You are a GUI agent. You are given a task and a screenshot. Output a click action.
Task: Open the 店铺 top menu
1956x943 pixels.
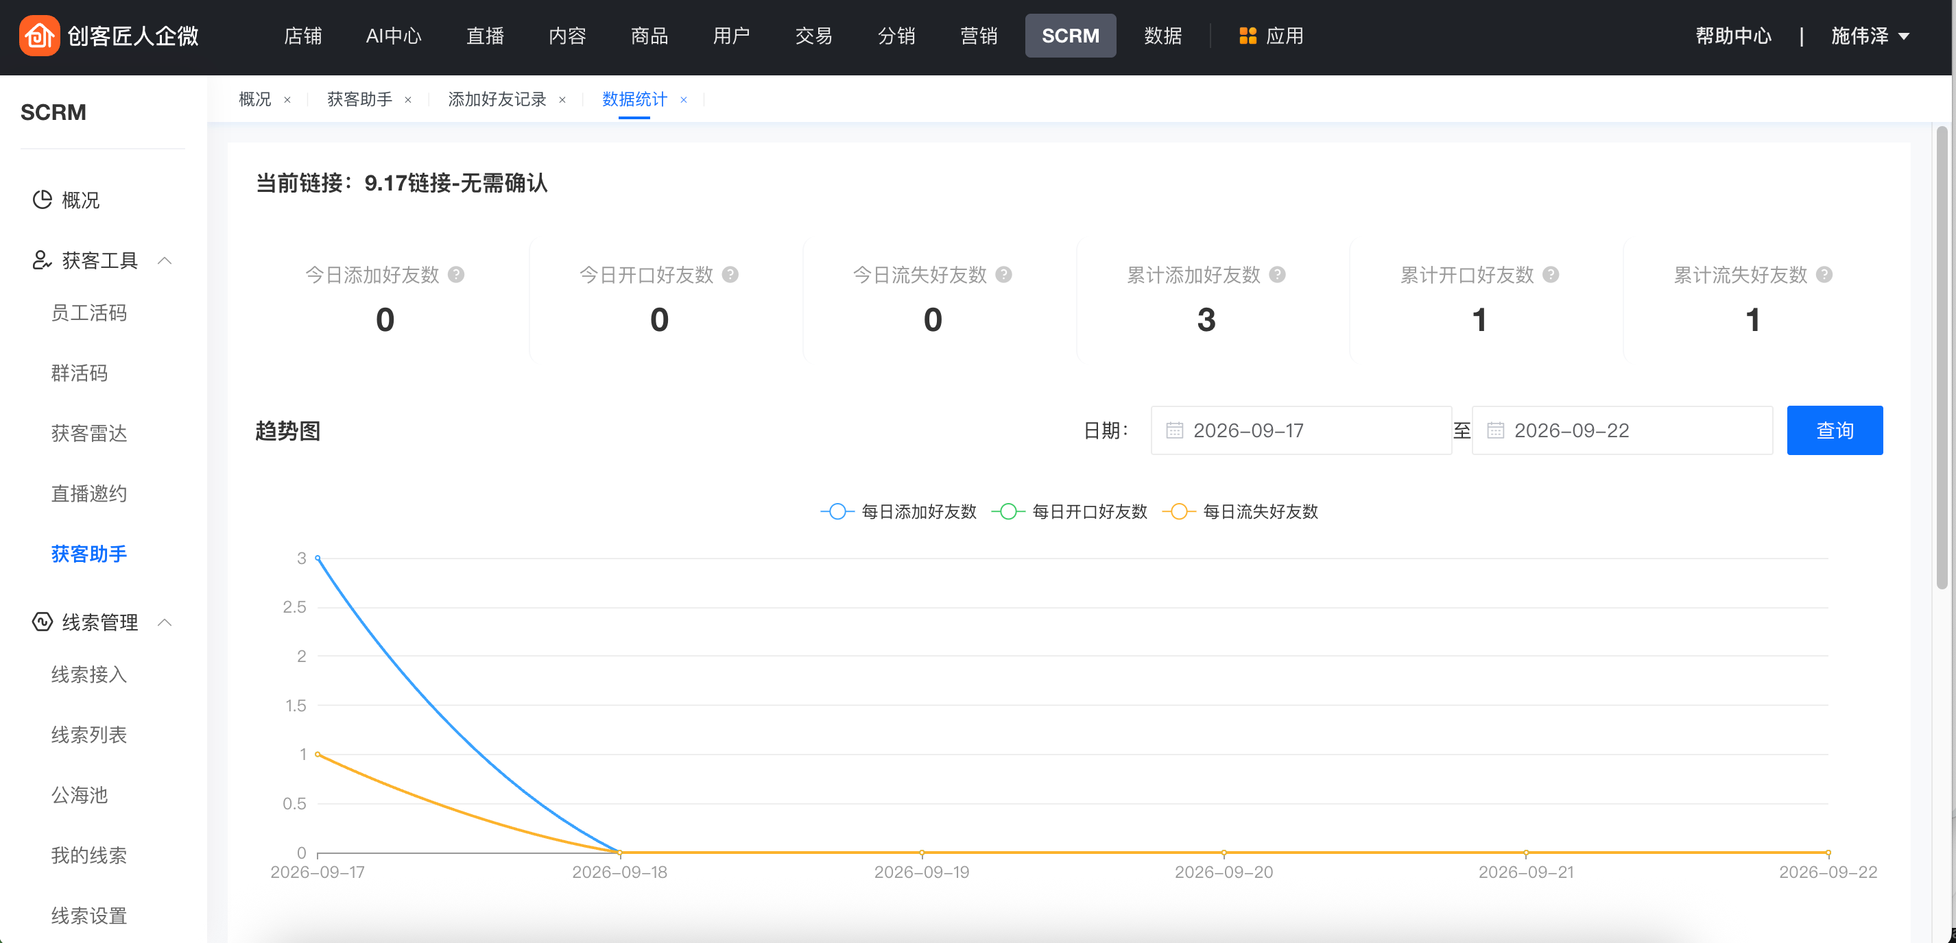302,36
